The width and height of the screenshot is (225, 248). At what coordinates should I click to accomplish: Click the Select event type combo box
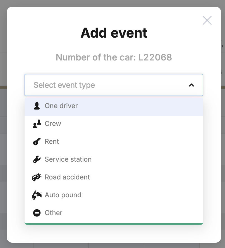pyautogui.click(x=114, y=85)
